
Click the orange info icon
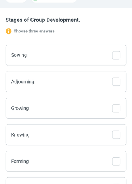pos(8,31)
